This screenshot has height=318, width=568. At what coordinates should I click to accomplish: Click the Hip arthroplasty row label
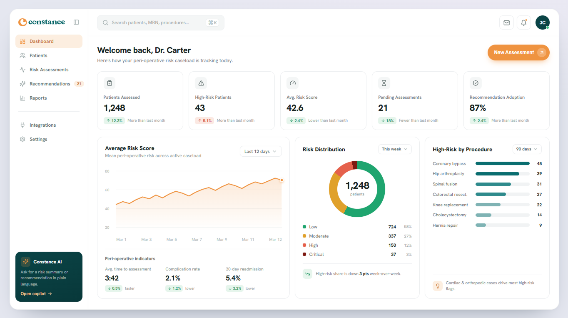click(448, 174)
